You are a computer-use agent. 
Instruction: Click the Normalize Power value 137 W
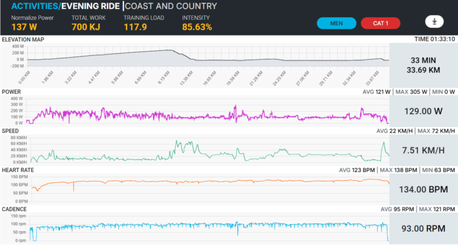[24, 27]
